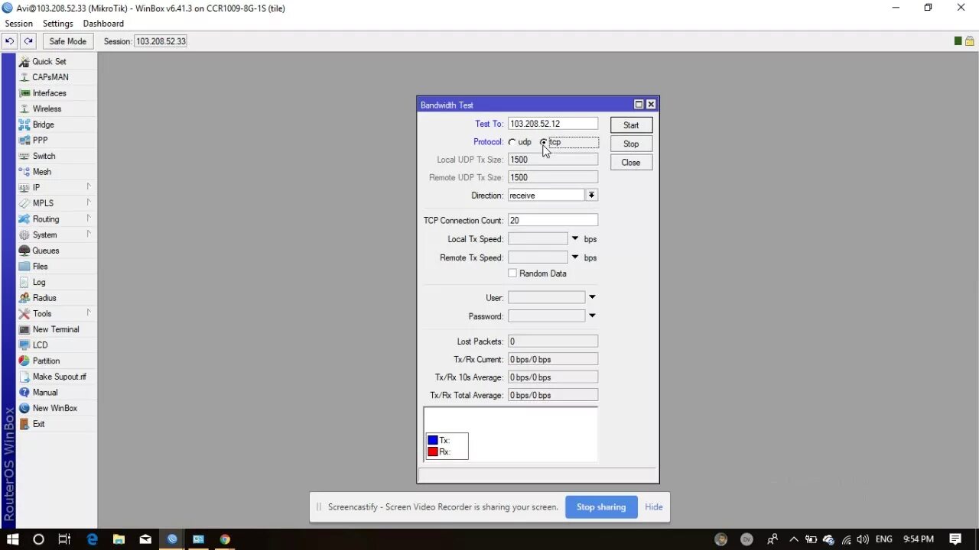Open the Bridge menu
The height and width of the screenshot is (550, 979).
pos(43,125)
